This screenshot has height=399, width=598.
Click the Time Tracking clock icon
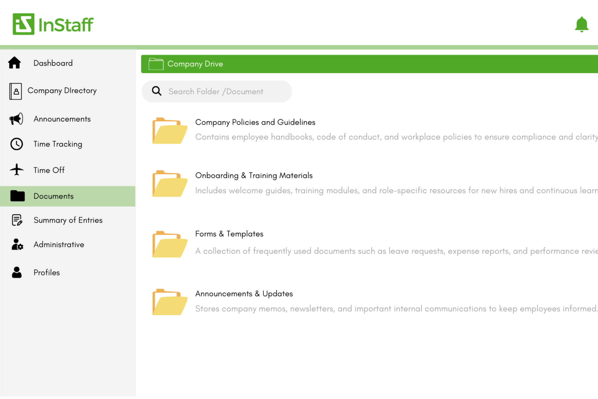[17, 144]
